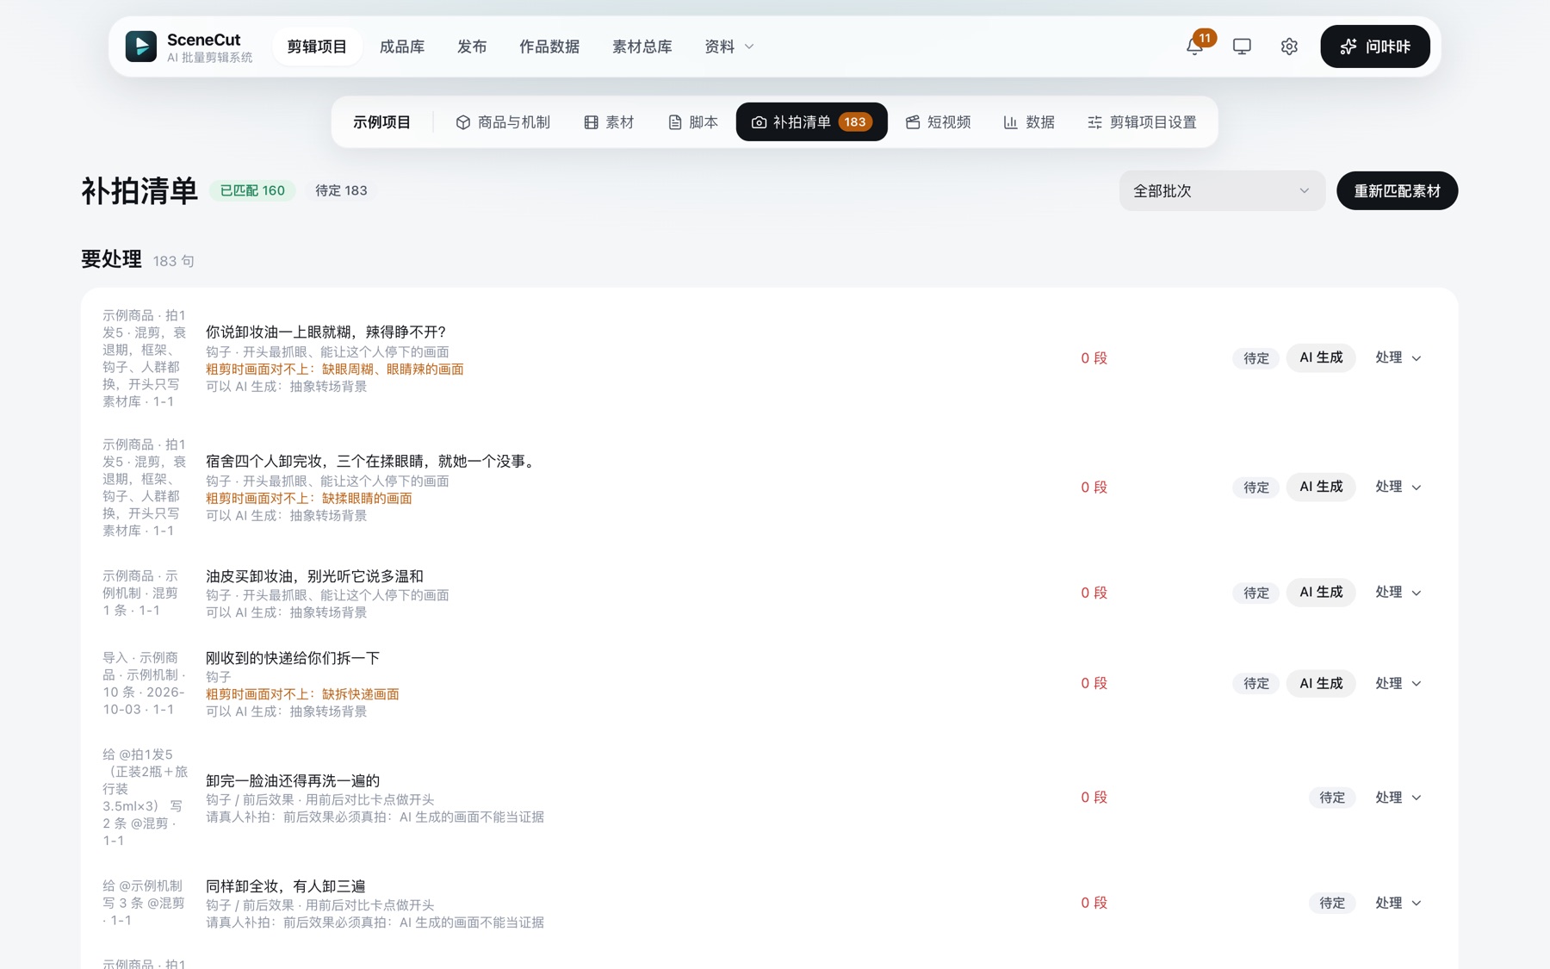1550x969 pixels.
Task: Click 待定 tag on 卸完一脸油还得再洗一遍的 row
Action: (x=1332, y=798)
